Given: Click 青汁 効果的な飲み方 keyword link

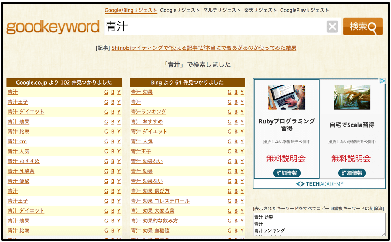Looking at the screenshot, I should coord(155,221).
